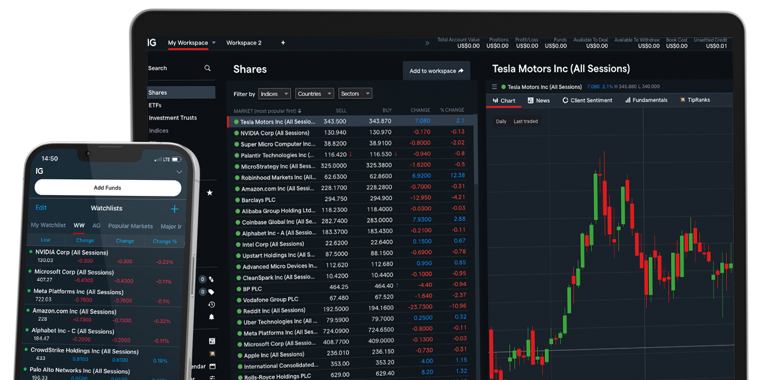760x380 pixels.
Task: Click the SELL column header
Action: (x=341, y=110)
